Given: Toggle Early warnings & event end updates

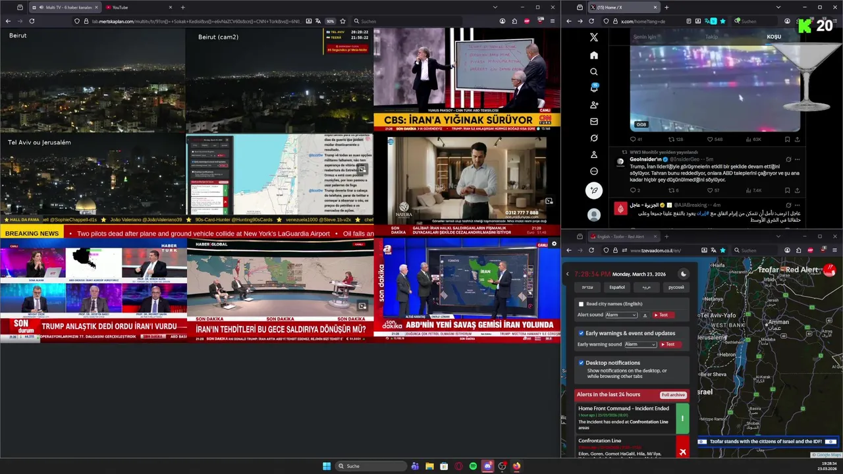Looking at the screenshot, I should [x=581, y=333].
